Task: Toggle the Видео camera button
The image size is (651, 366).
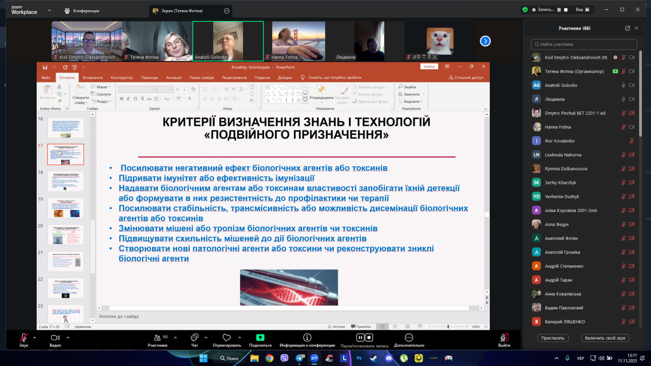Action: tap(55, 338)
